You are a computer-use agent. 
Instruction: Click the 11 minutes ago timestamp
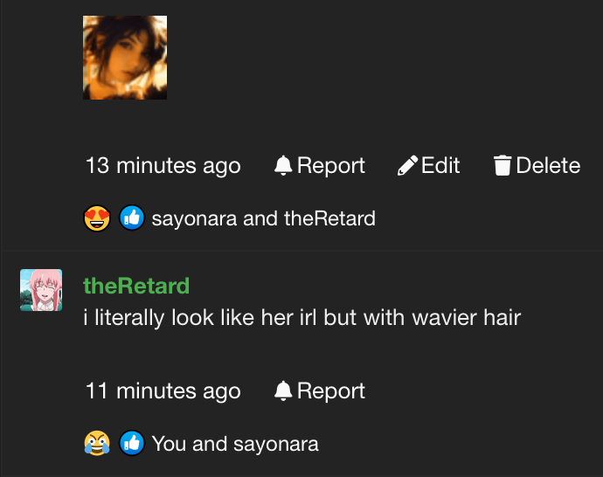(x=163, y=391)
